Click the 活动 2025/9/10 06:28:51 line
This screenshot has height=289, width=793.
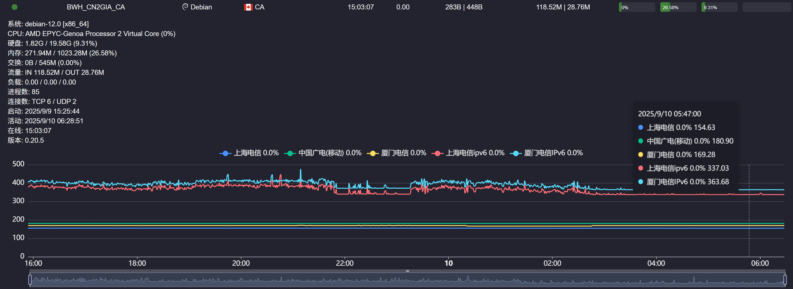45,121
